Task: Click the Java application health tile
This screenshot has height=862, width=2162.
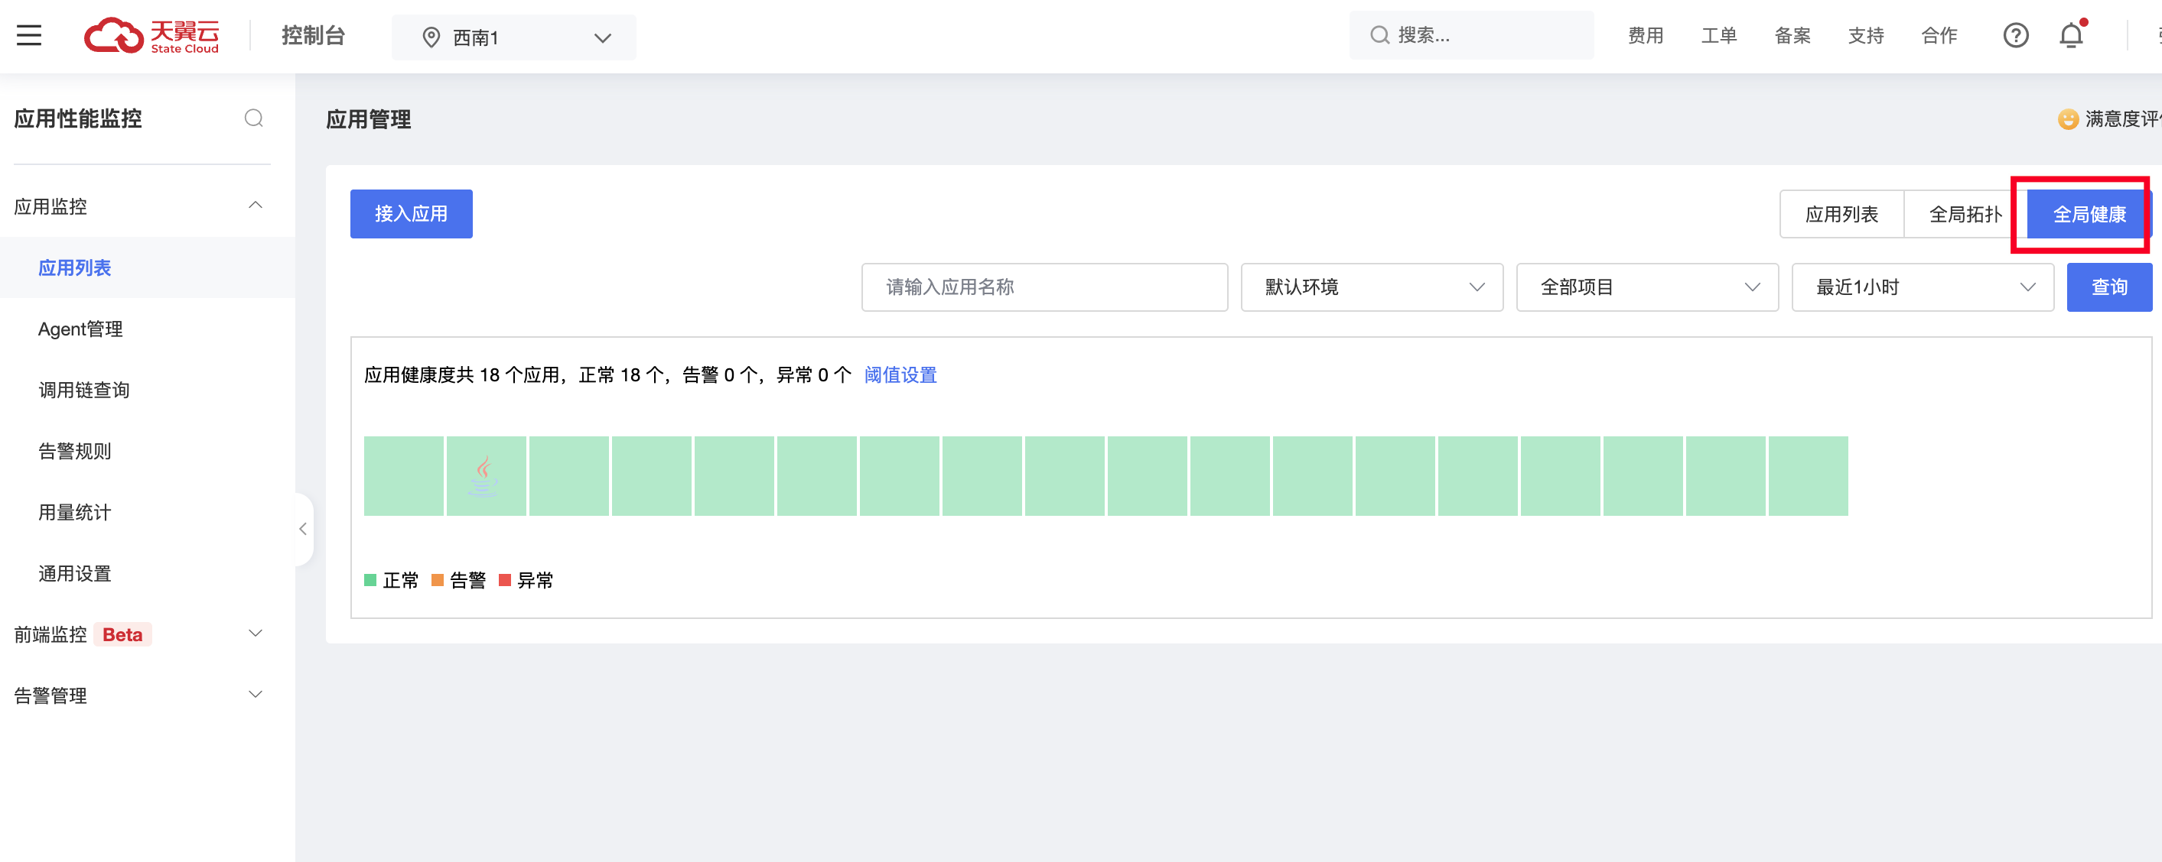Action: [x=486, y=475]
